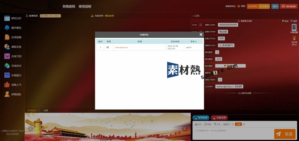Select the 2021-02-08 18:13:14 time cell
The width and height of the screenshot is (299, 141).
[x=175, y=47]
